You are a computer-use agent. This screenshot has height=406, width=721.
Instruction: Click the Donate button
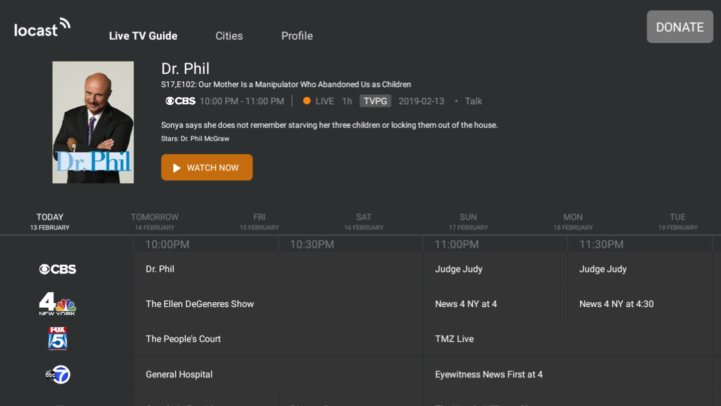pyautogui.click(x=680, y=27)
